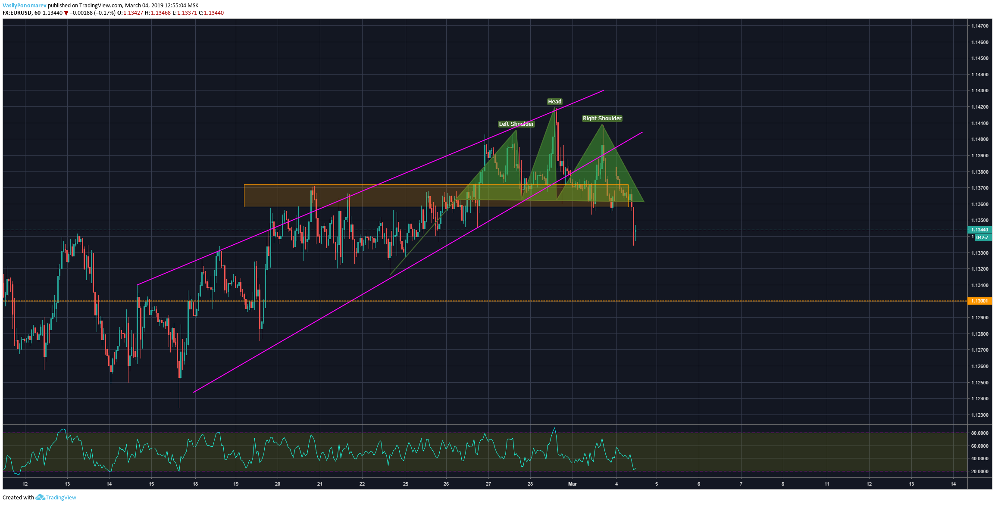The height and width of the screenshot is (505, 995).
Task: Click the 1.13300 price axis label
Action: [979, 253]
